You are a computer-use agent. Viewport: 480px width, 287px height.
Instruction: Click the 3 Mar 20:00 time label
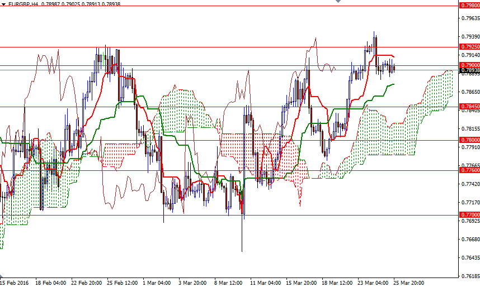[x=193, y=283]
